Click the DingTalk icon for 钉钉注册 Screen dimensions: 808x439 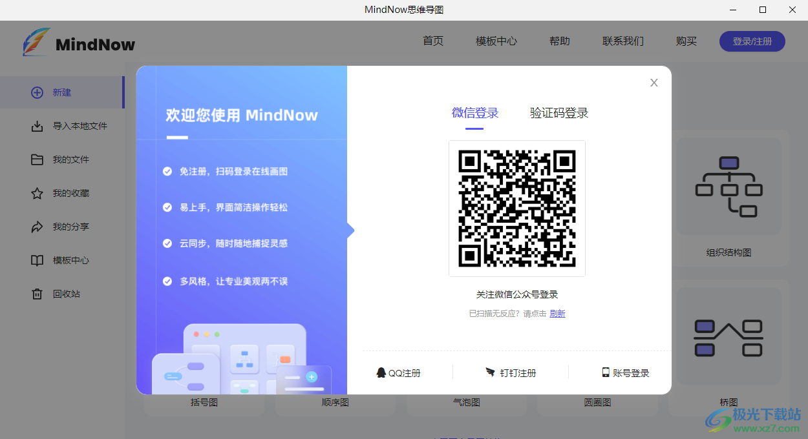(491, 373)
